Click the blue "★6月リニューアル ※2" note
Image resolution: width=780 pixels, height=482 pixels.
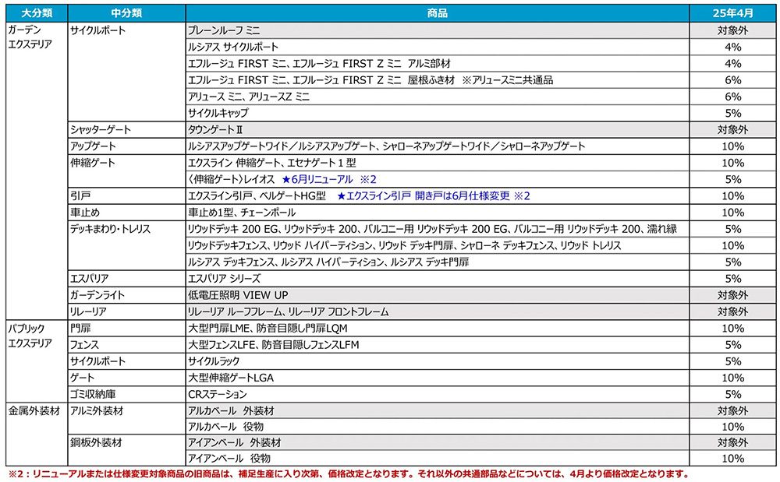coord(329,179)
